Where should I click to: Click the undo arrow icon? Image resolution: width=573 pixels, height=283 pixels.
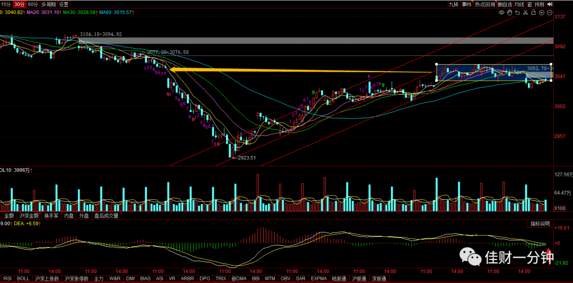[x=518, y=12]
